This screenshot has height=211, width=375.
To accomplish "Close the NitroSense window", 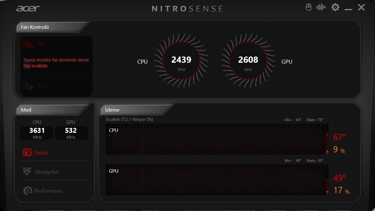I will (361, 7).
